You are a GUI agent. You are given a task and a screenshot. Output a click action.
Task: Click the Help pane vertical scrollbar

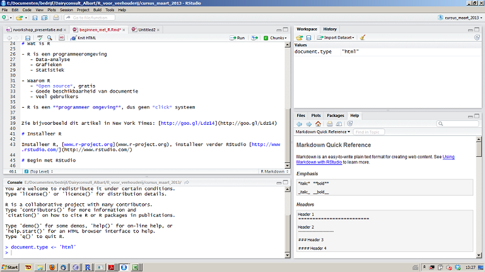click(x=479, y=197)
